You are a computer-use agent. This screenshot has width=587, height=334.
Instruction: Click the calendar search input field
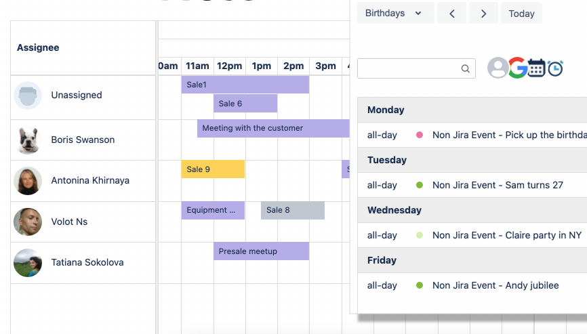409,68
